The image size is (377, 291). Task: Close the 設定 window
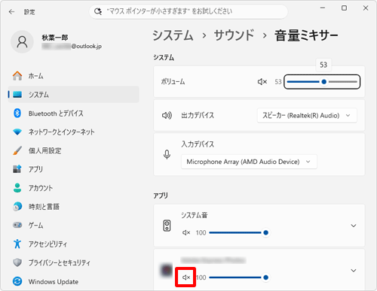pos(366,8)
